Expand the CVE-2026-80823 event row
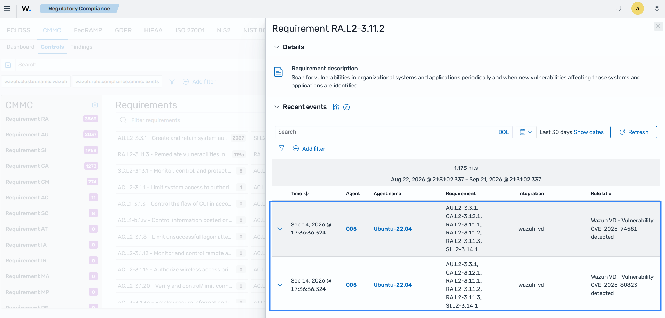The width and height of the screenshot is (665, 318). [280, 285]
